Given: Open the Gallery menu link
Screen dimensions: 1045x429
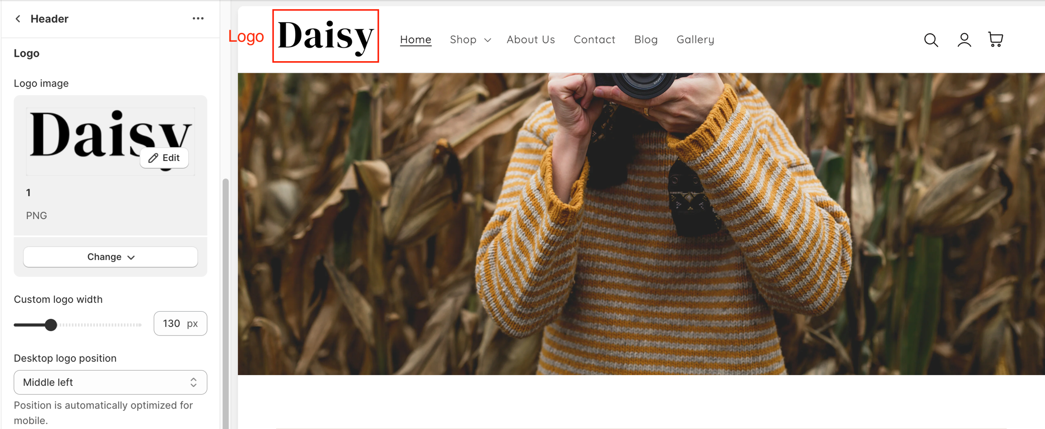Looking at the screenshot, I should pyautogui.click(x=695, y=39).
